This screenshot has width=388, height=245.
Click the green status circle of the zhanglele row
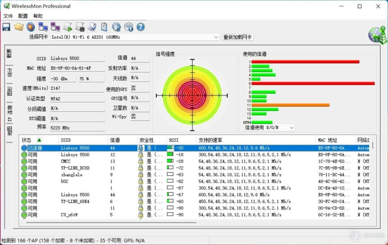24,175
